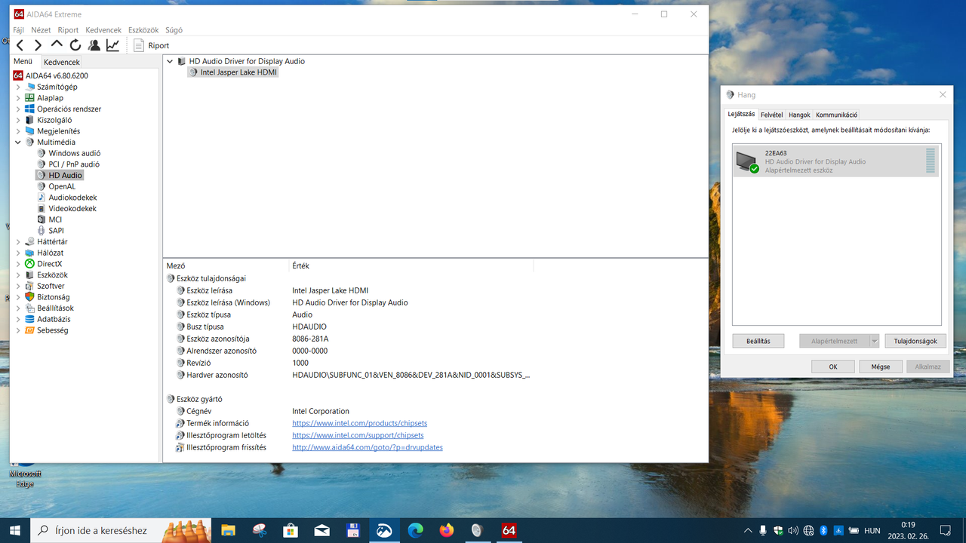The height and width of the screenshot is (543, 966).
Task: Open the intel.com/support/chipsets link
Action: tap(358, 435)
